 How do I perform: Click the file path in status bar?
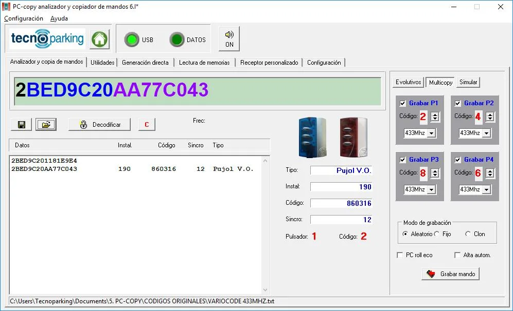pyautogui.click(x=142, y=301)
